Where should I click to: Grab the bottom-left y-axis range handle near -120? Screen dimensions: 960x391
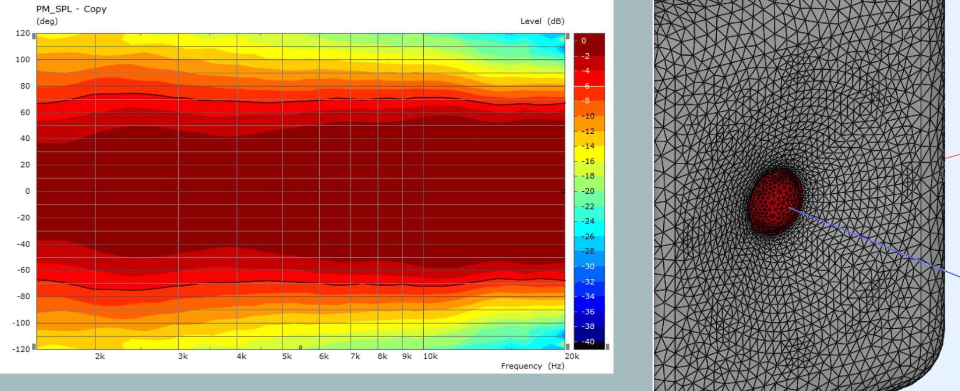click(34, 347)
